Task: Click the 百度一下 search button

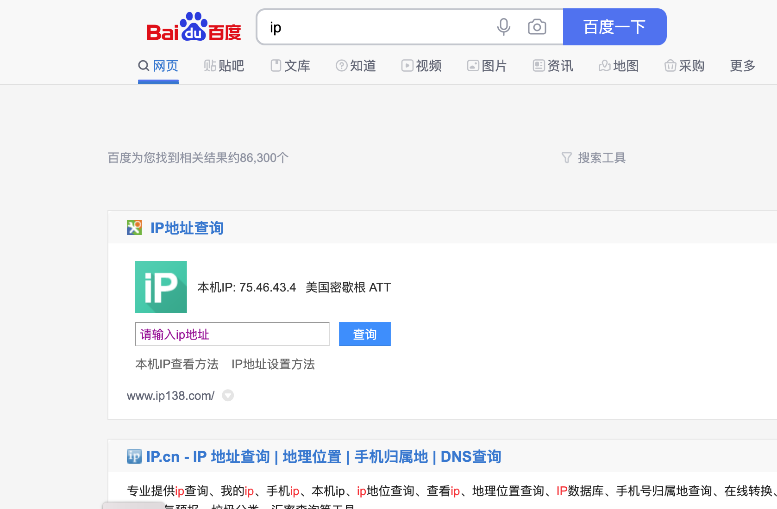Action: tap(614, 27)
